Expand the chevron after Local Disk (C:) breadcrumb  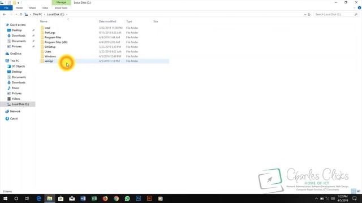tap(67, 15)
